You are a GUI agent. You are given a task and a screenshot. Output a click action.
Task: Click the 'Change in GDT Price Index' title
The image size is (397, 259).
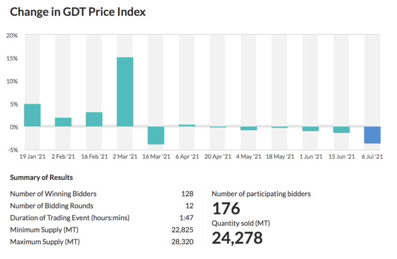pos(78,12)
